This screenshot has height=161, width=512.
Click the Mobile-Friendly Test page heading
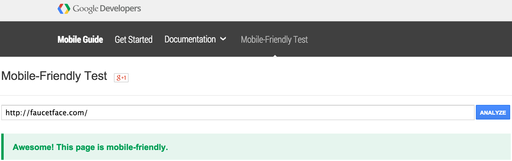pos(54,76)
